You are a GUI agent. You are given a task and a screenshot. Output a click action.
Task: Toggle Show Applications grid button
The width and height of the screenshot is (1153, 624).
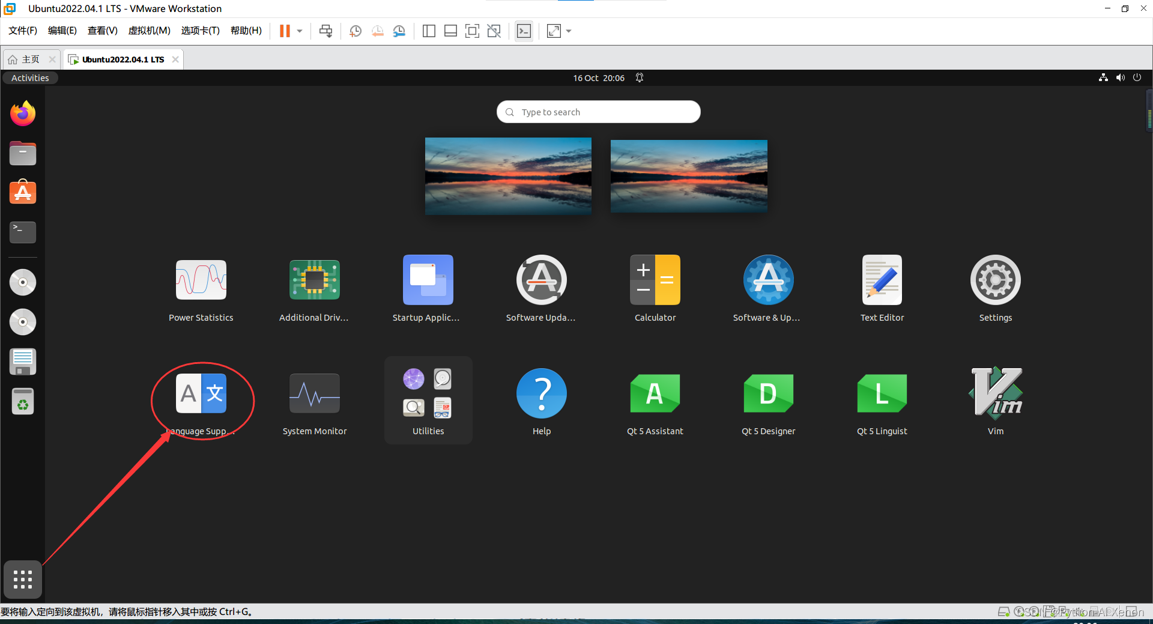tap(23, 580)
